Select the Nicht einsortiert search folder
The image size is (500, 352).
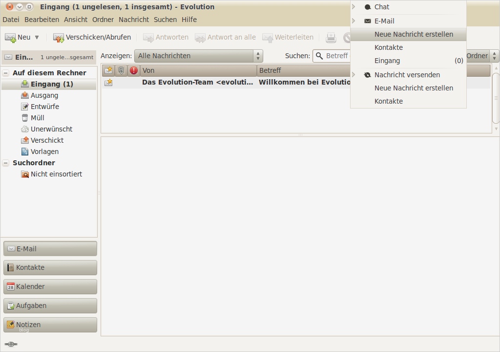click(x=57, y=174)
